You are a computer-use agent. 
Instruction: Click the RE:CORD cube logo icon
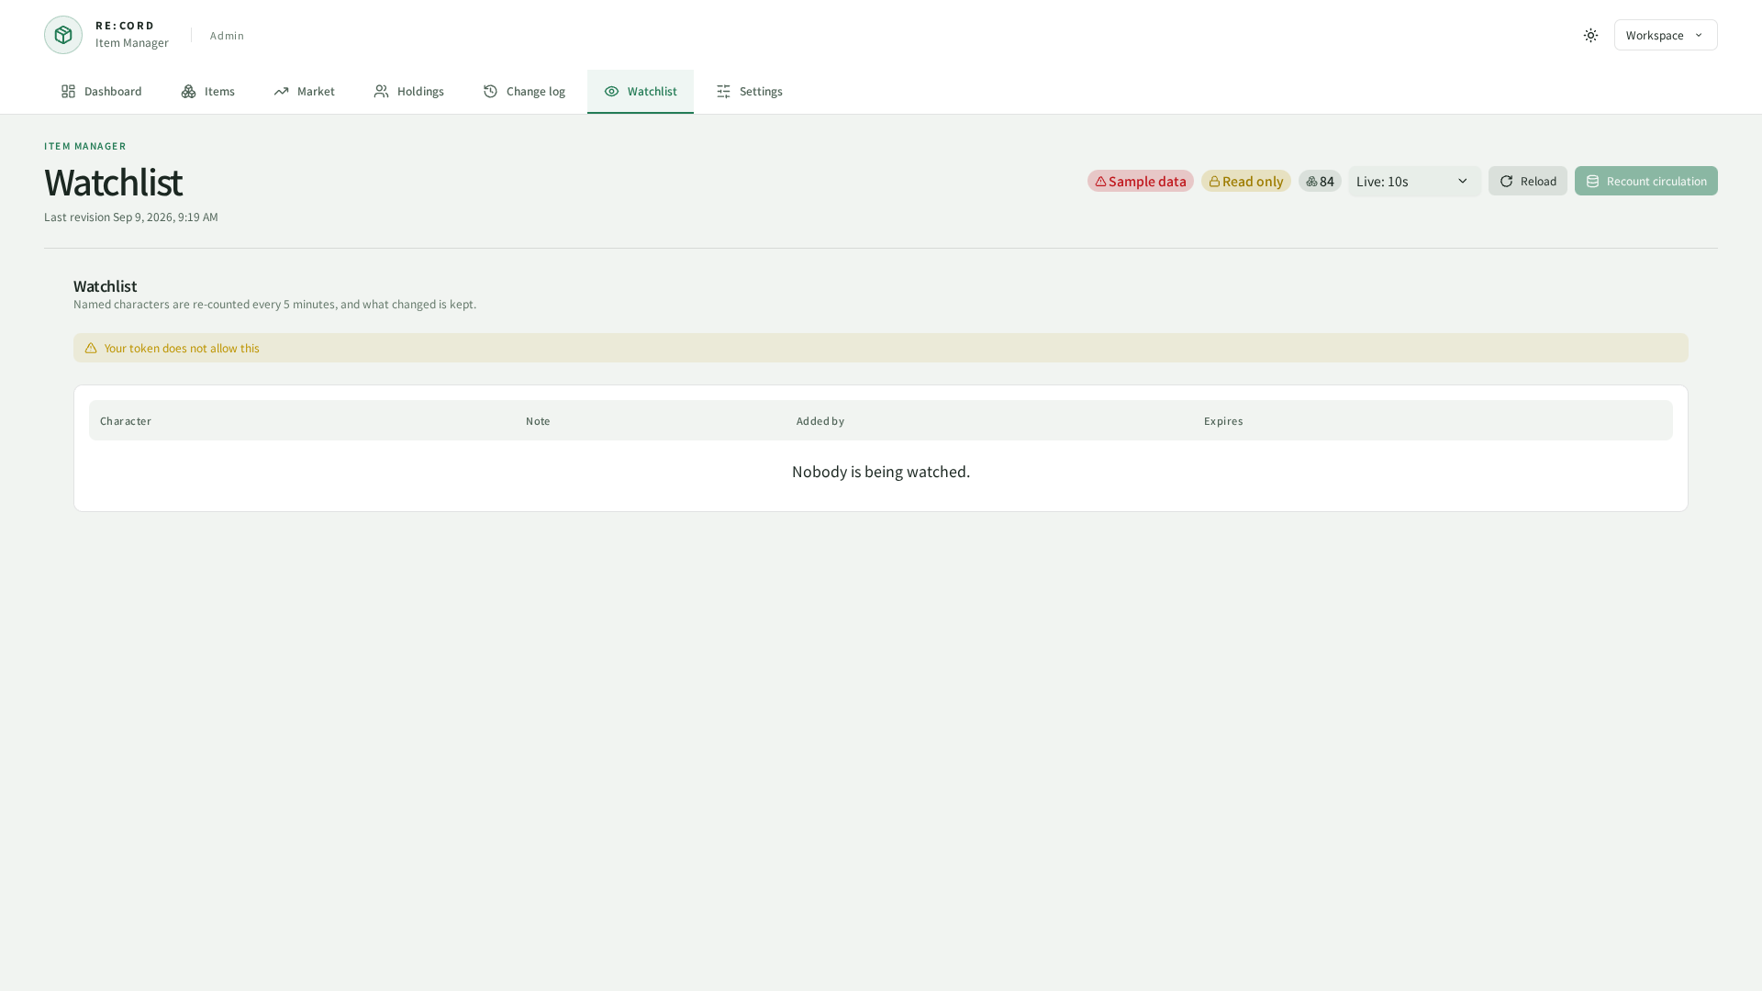tap(63, 35)
